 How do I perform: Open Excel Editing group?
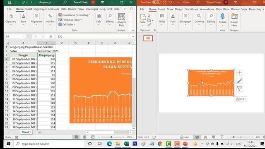110,20
